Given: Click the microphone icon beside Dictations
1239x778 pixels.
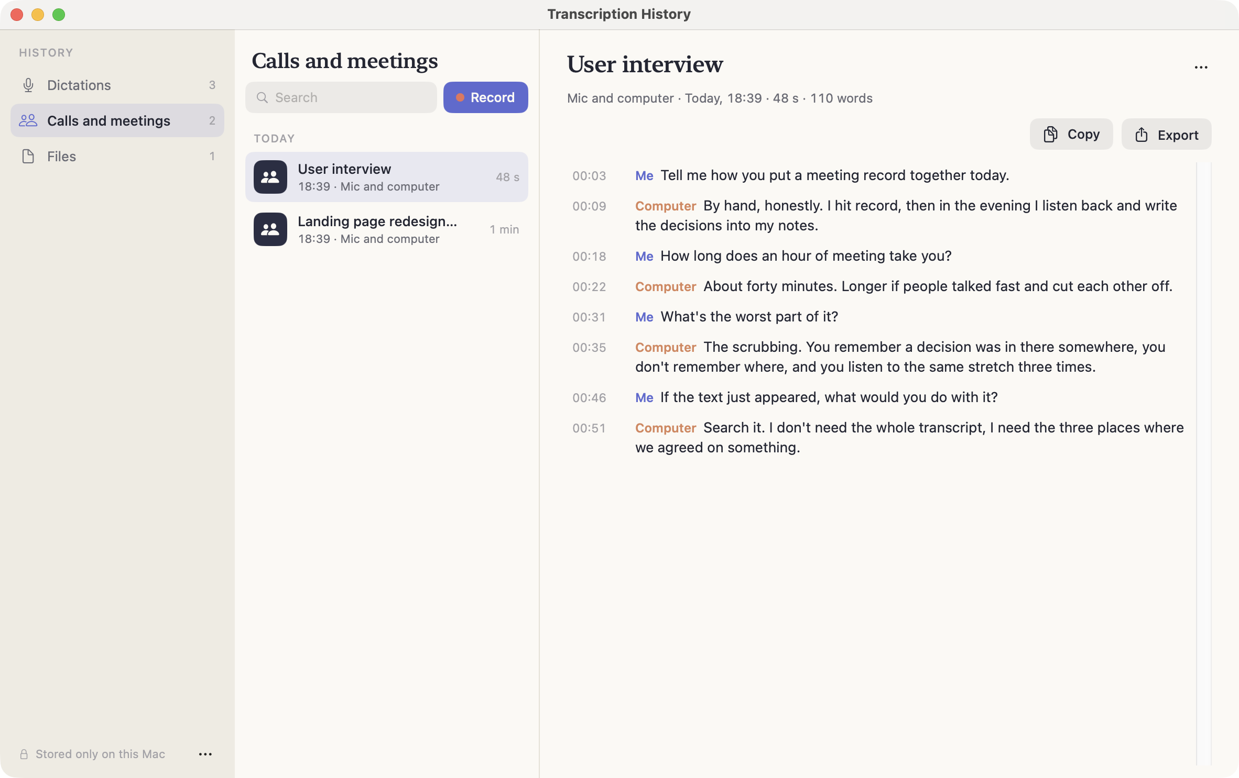Looking at the screenshot, I should (28, 85).
